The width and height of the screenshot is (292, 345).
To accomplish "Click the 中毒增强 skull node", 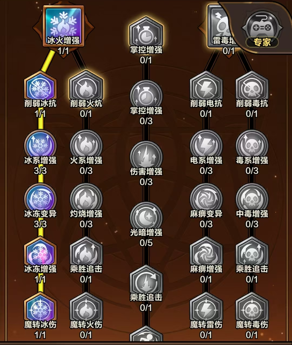I will pos(252,198).
